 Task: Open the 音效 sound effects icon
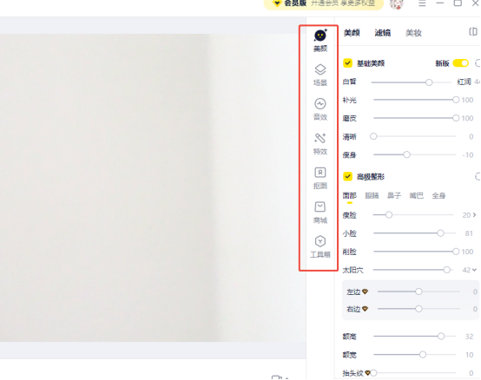coord(320,109)
